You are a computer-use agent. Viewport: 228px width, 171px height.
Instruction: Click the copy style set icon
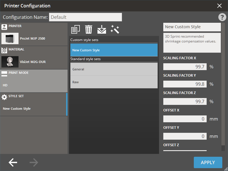coord(75,29)
